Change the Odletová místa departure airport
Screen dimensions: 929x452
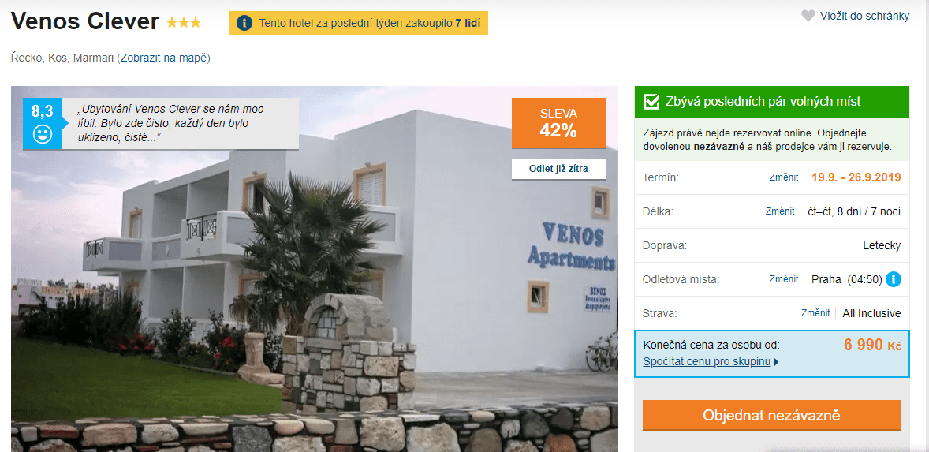[x=784, y=279]
